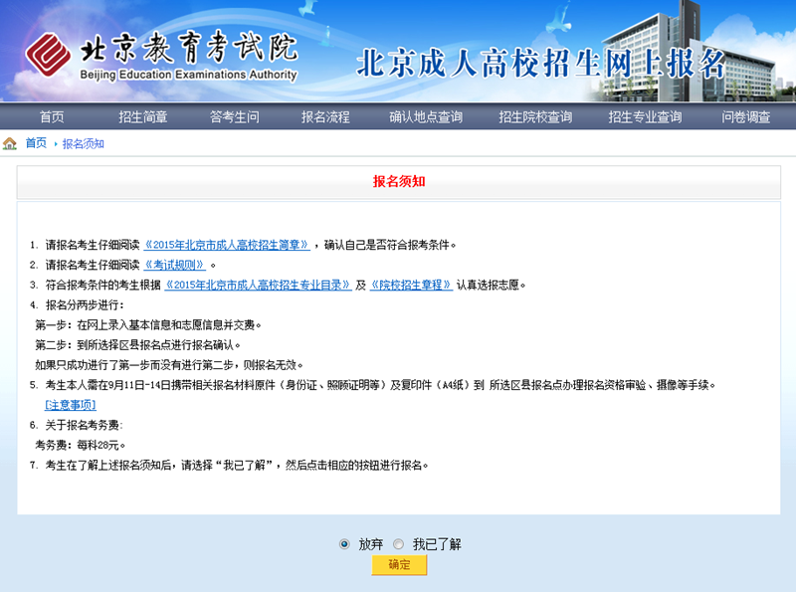The height and width of the screenshot is (592, 796).
Task: Open the 2015年北京市成人高校招生专业目录 link
Action: [x=258, y=285]
